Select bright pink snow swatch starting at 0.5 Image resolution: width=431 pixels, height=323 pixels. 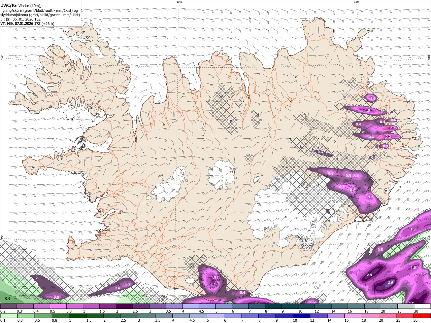pyautogui.click(x=58, y=306)
